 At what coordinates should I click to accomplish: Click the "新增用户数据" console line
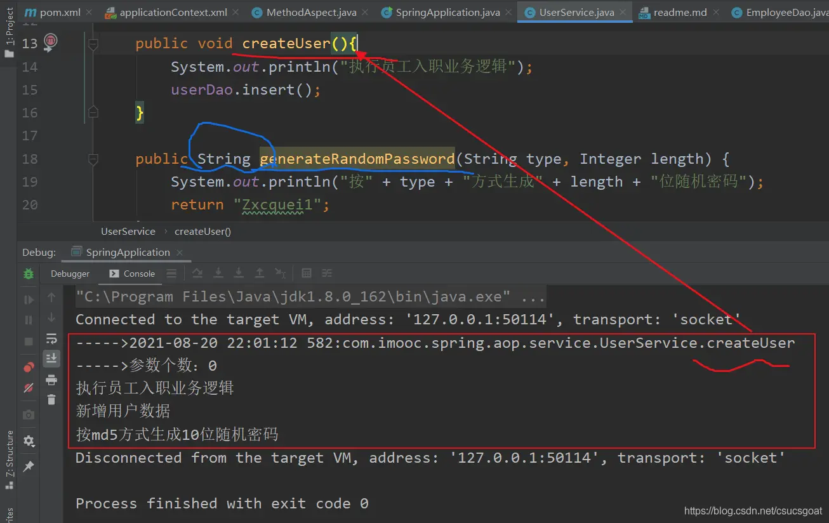click(x=123, y=411)
